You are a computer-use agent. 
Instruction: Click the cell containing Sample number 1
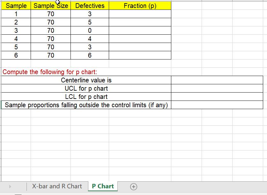pyautogui.click(x=16, y=14)
